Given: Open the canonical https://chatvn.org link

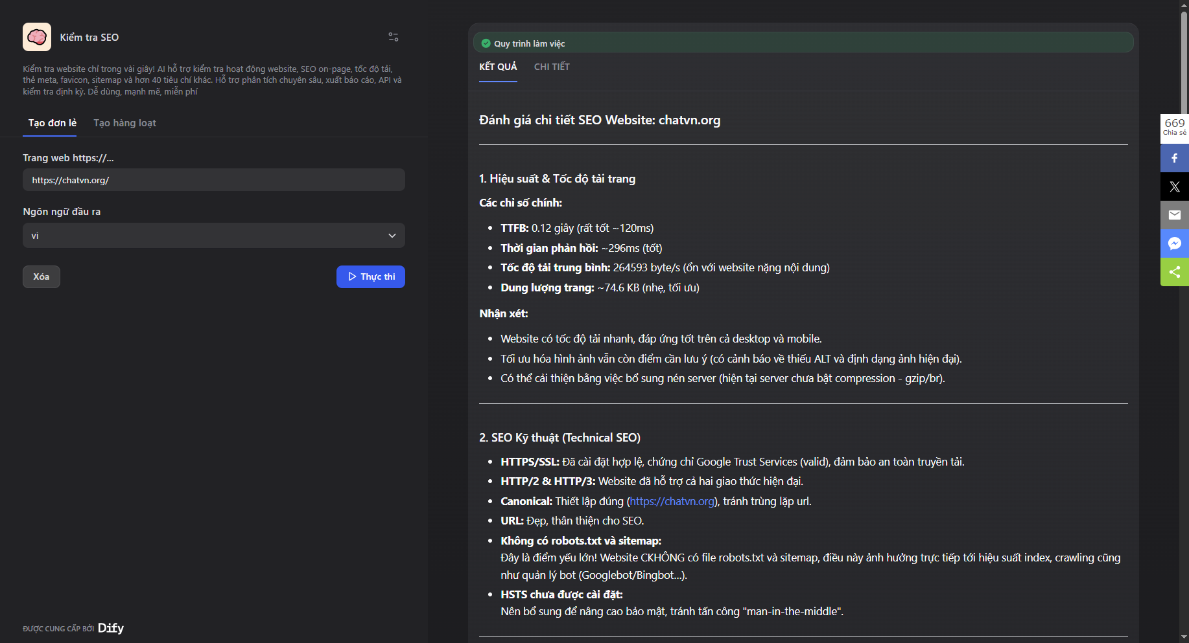Looking at the screenshot, I should (672, 501).
